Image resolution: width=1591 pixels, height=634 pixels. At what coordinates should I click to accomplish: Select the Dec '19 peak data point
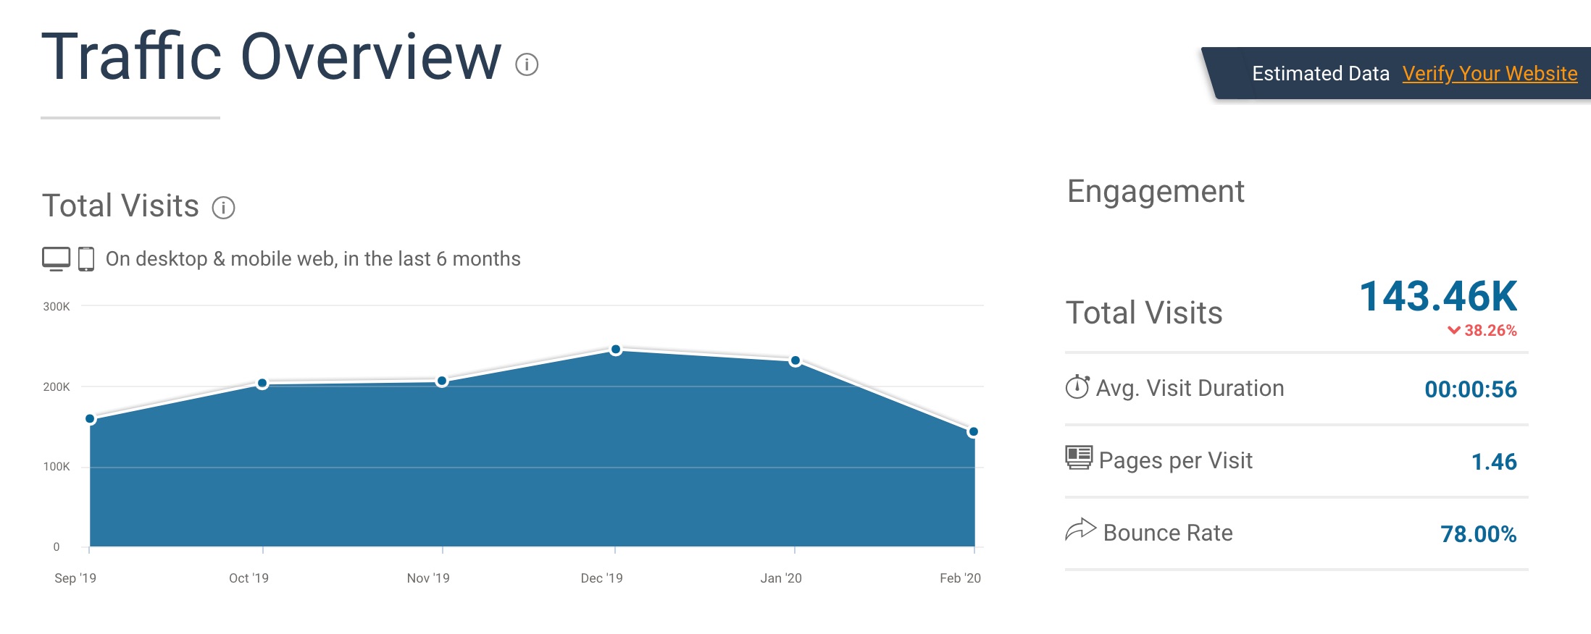click(x=616, y=350)
